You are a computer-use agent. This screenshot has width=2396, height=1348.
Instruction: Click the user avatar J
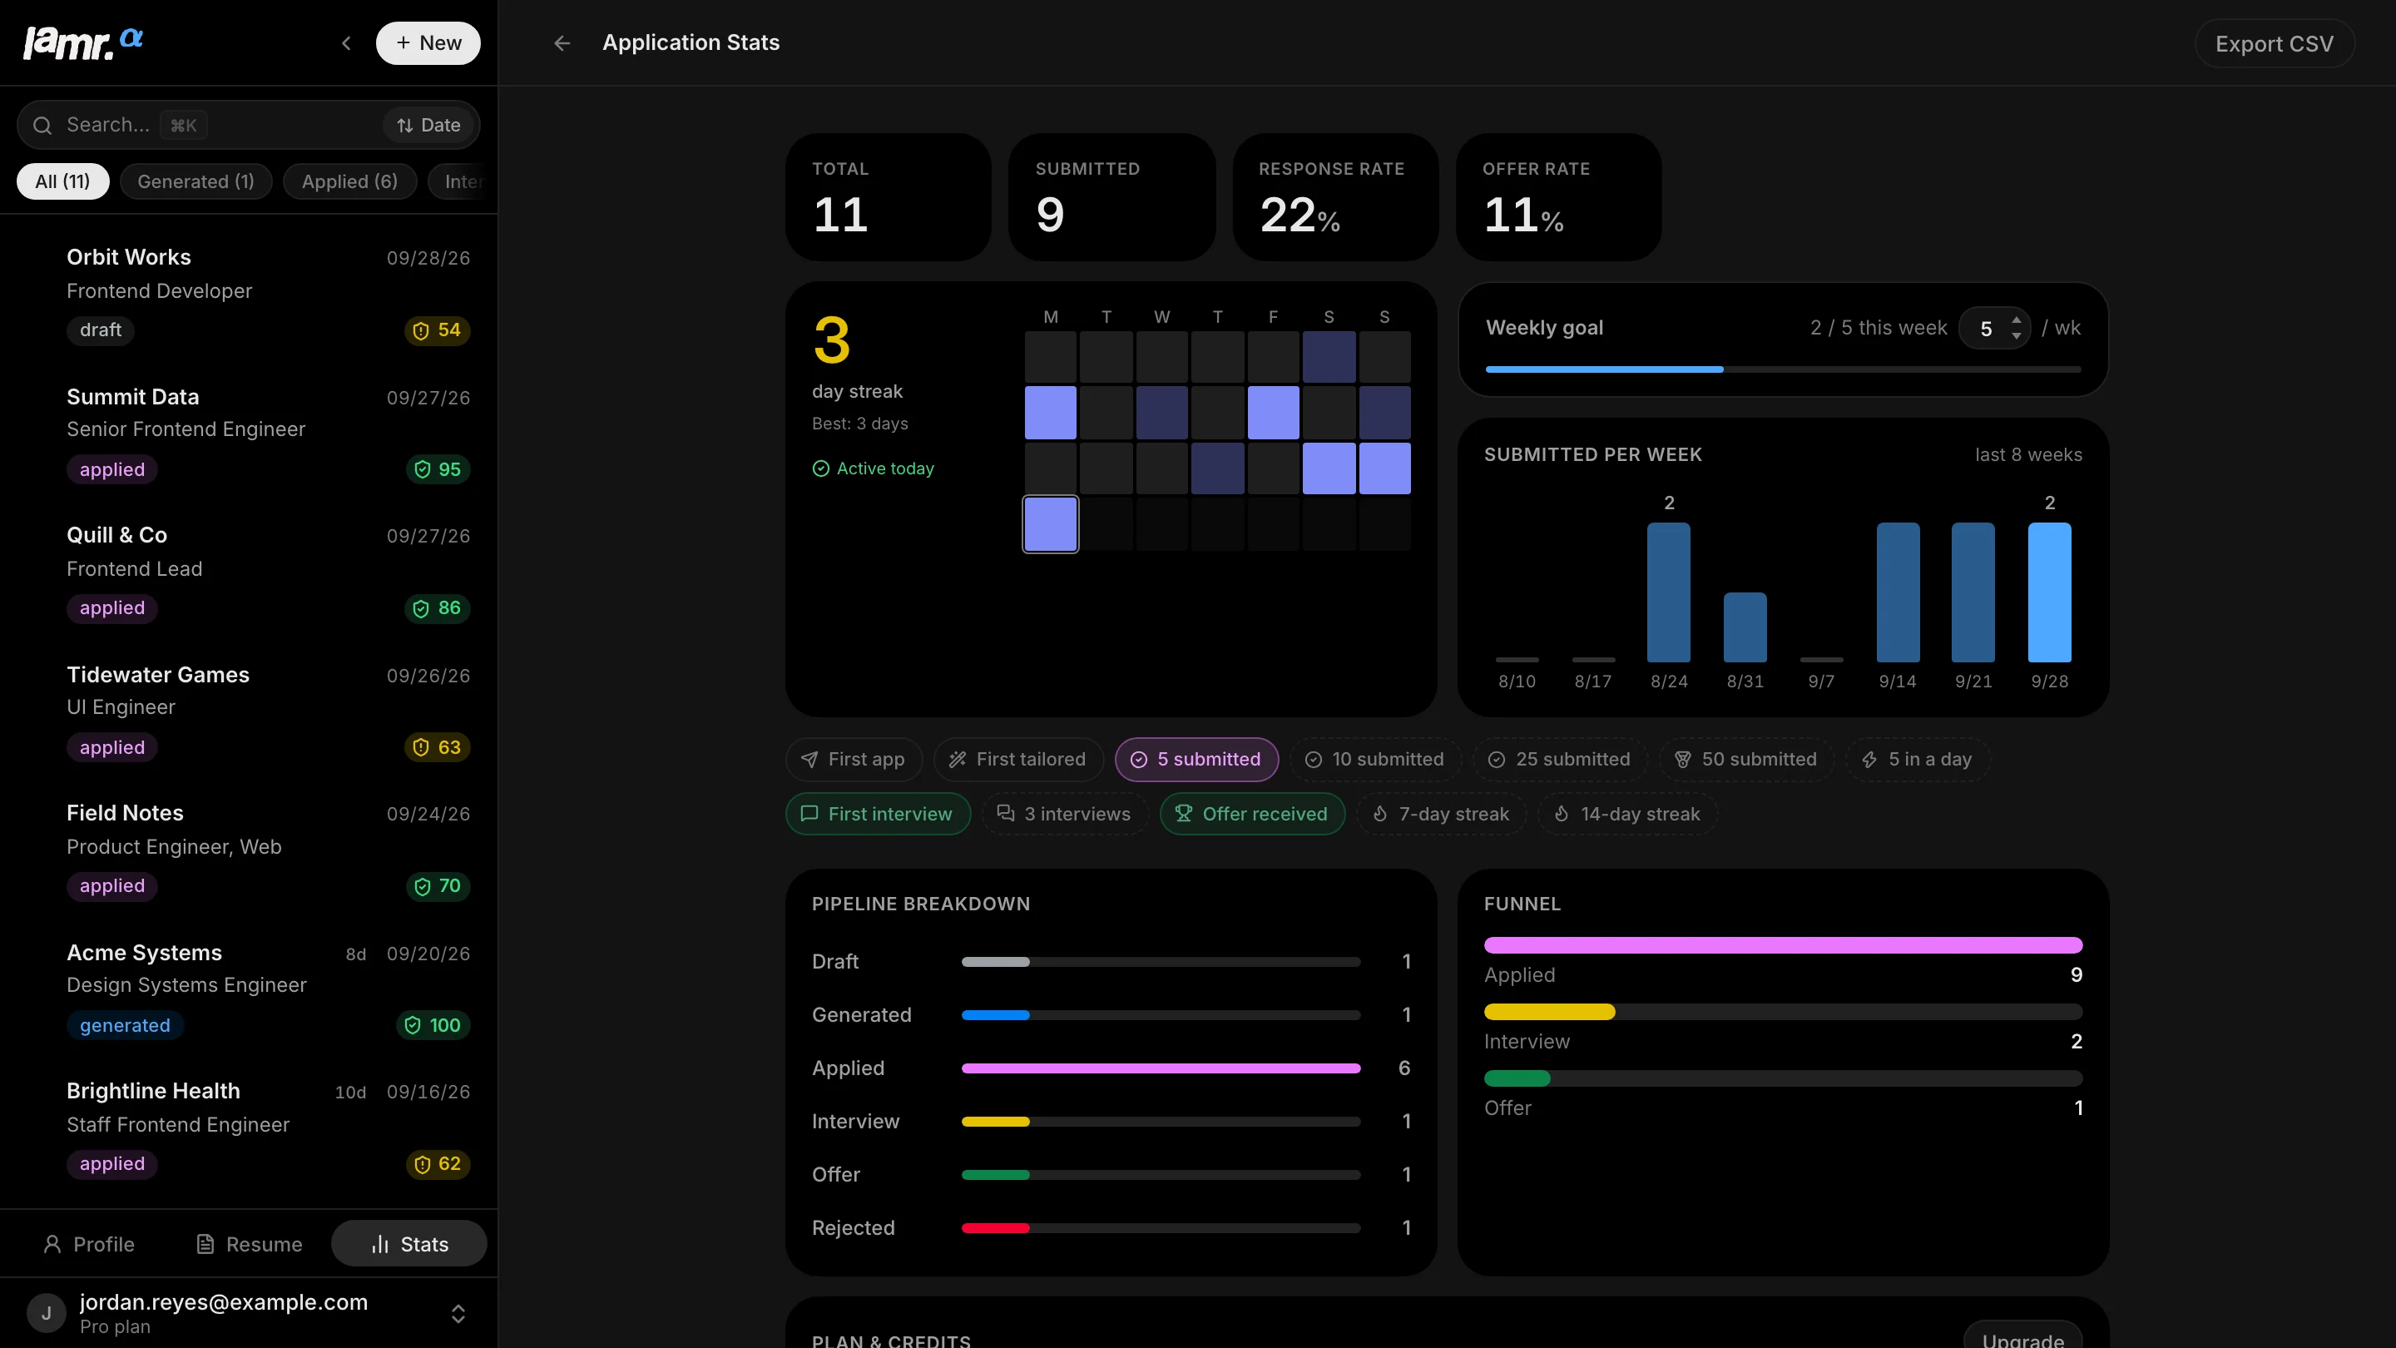click(x=47, y=1313)
